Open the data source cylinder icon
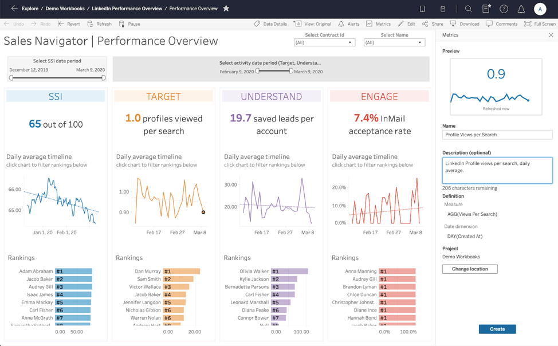This screenshot has width=558, height=346. (443, 9)
